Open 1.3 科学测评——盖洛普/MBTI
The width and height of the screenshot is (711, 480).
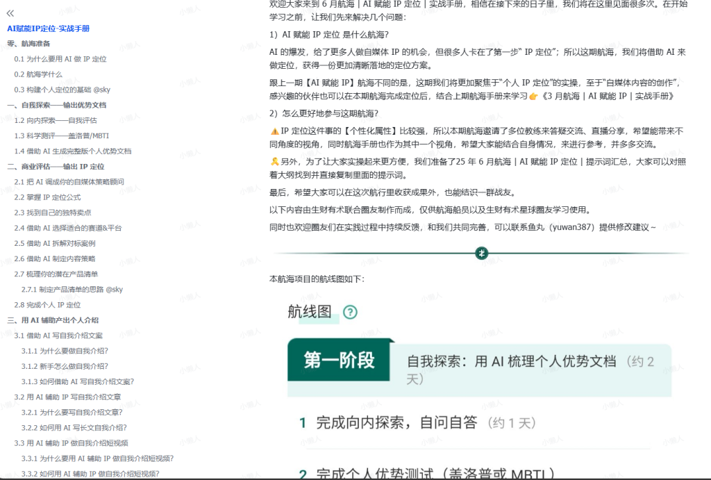click(x=61, y=135)
